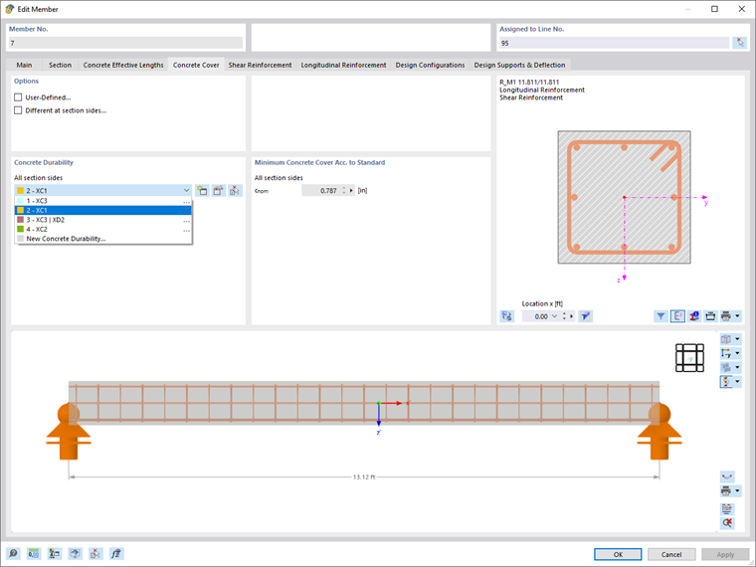
Task: Switch to the Main tab
Action: (x=24, y=65)
